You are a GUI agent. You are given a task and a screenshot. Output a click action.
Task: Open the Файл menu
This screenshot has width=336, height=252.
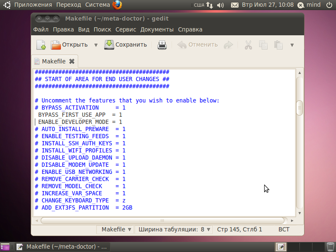point(41,29)
